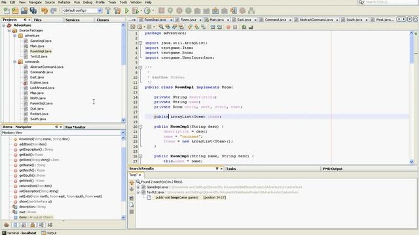This screenshot has width=419, height=235.
Task: Click the Stop Macro Recording square icon
Action: (235, 27)
